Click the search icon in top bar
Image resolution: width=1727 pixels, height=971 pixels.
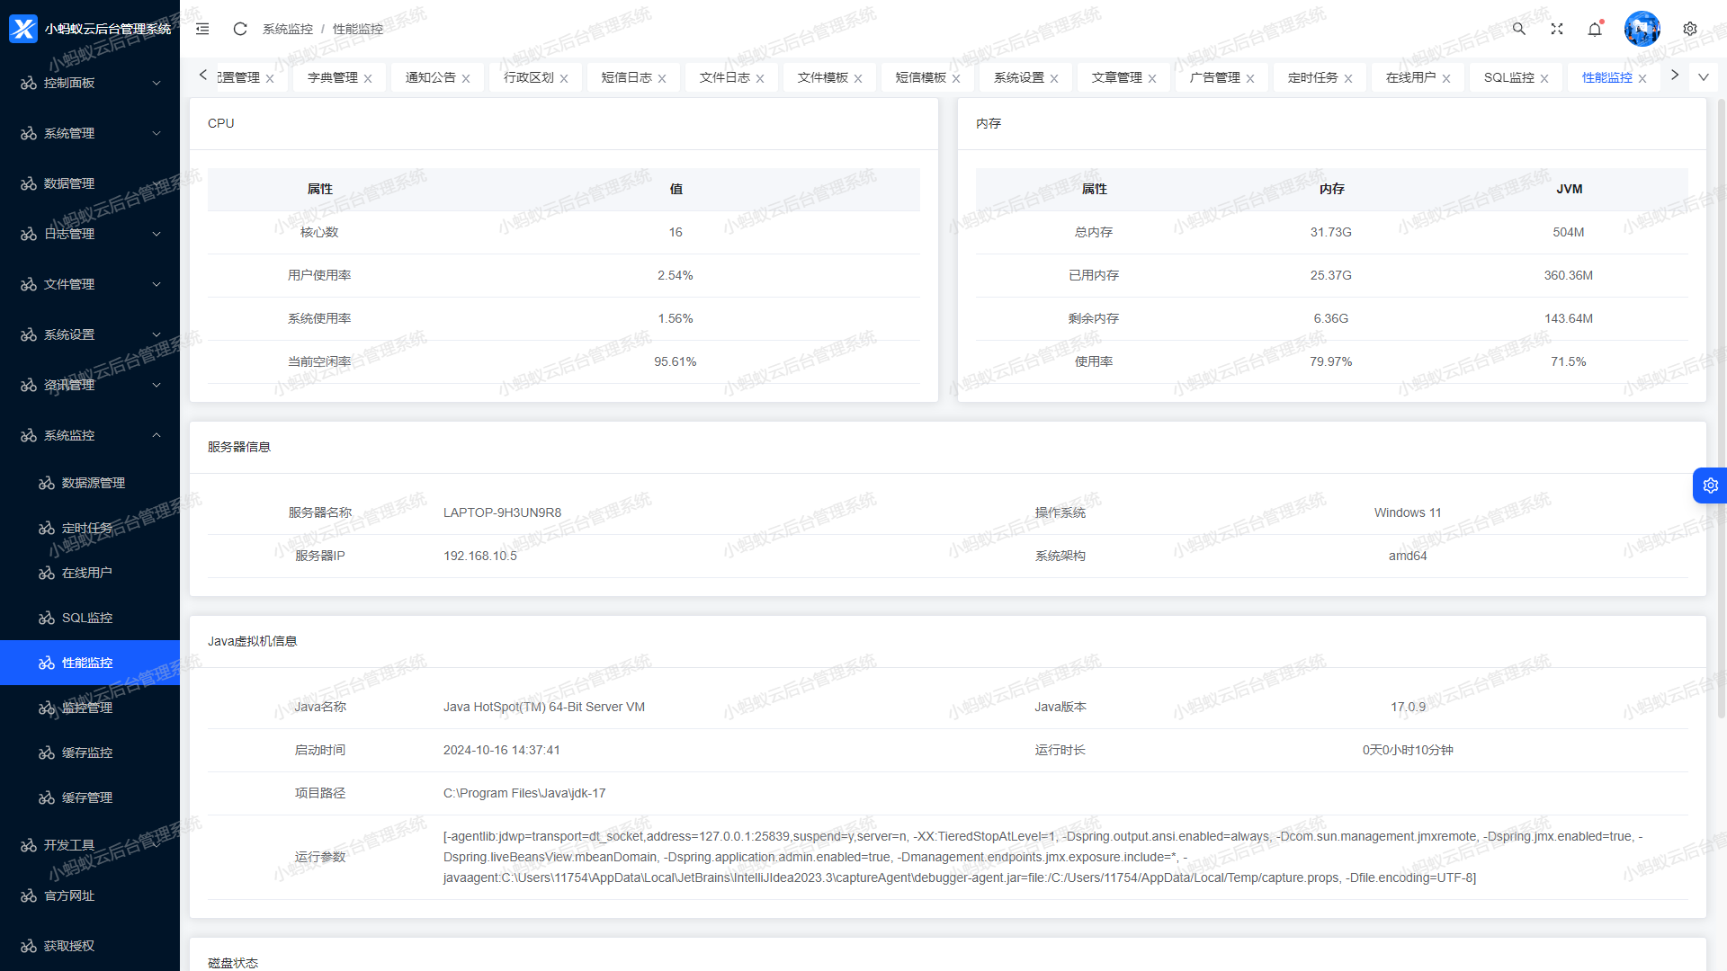[x=1518, y=29]
